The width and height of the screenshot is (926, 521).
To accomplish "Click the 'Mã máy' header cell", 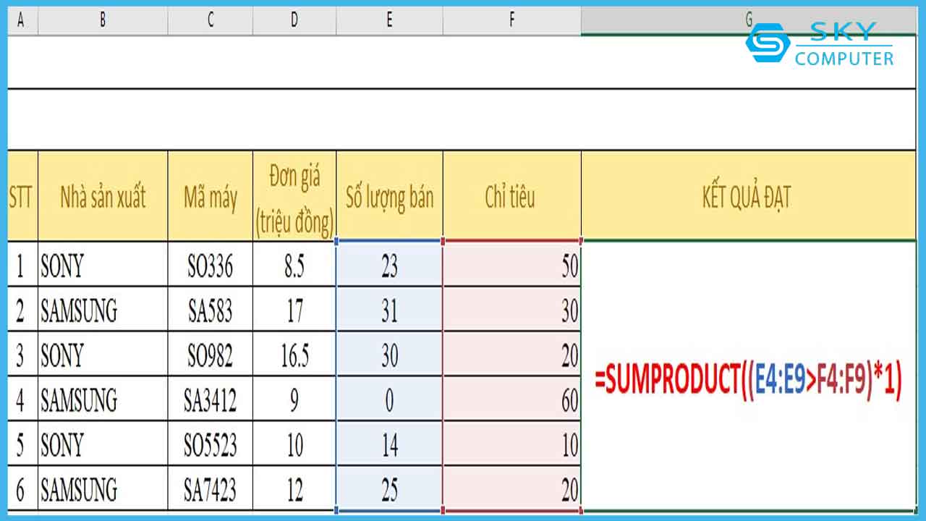I will 211,196.
